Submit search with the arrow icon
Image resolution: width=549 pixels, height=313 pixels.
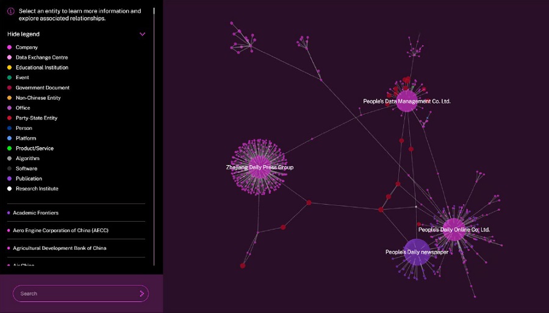pyautogui.click(x=142, y=294)
